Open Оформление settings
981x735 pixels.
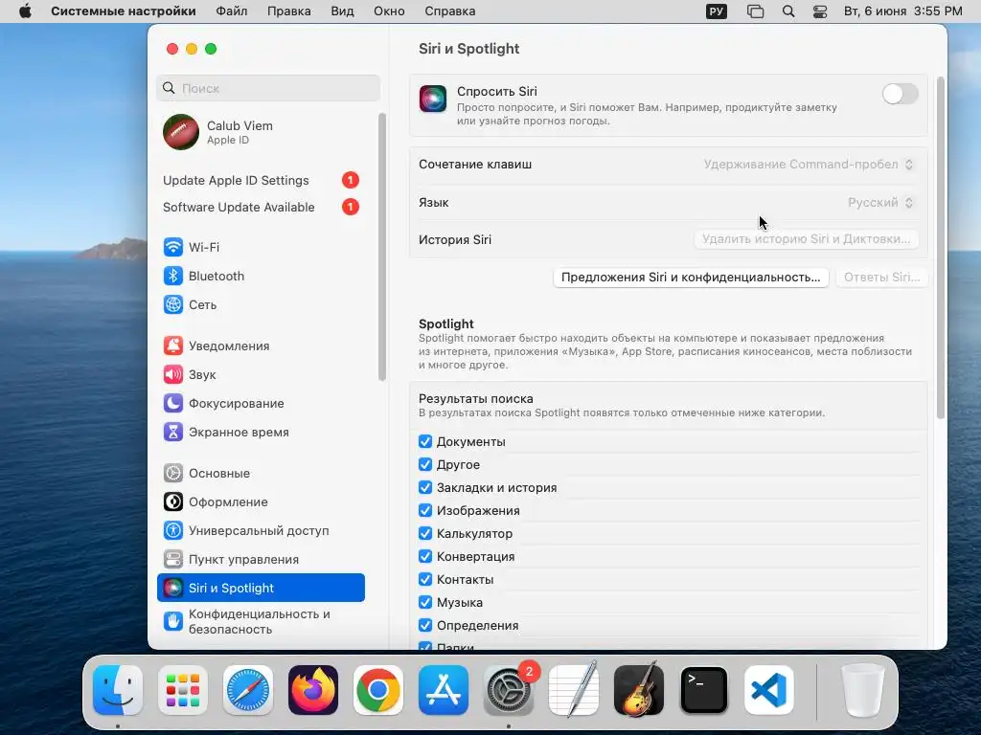click(261, 501)
